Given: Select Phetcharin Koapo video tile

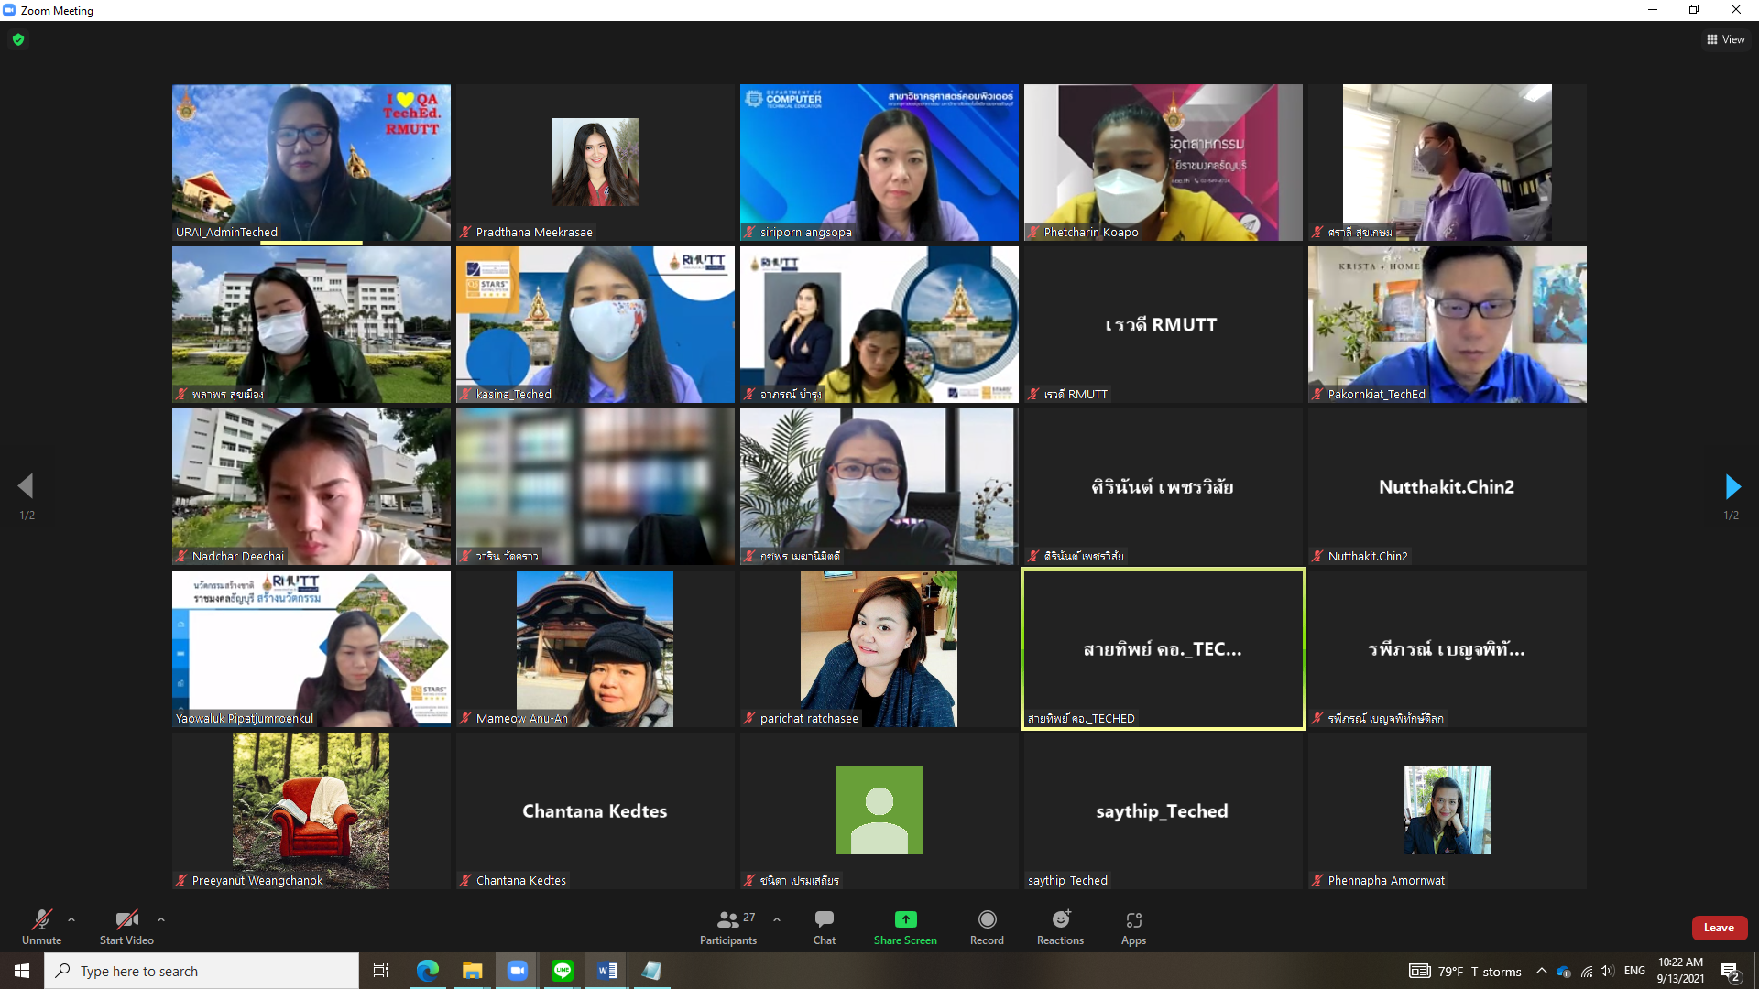Looking at the screenshot, I should click(x=1164, y=163).
